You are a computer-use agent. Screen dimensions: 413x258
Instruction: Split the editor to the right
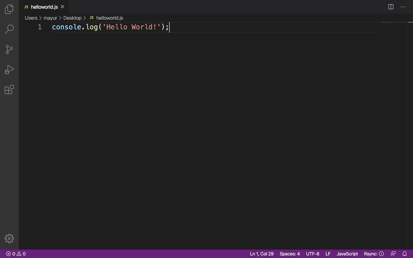point(391,7)
